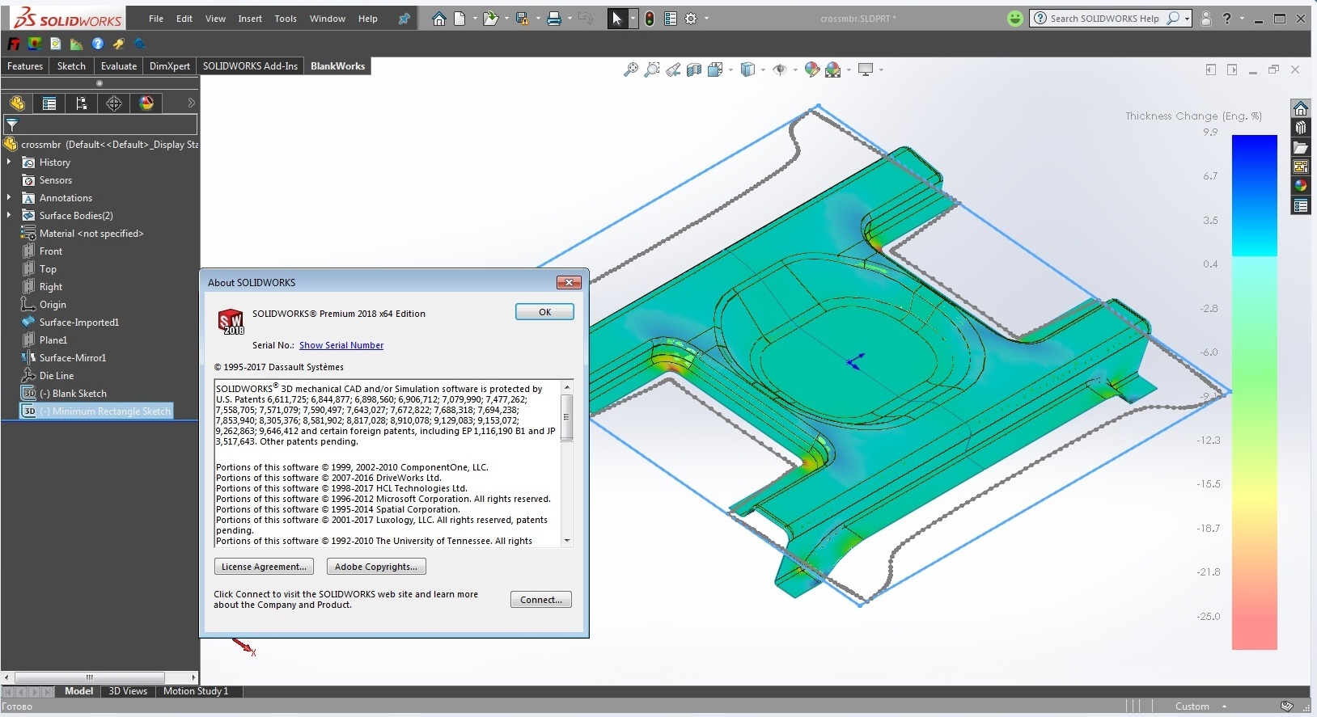Click the Hide/Show Items eye icon

(780, 70)
